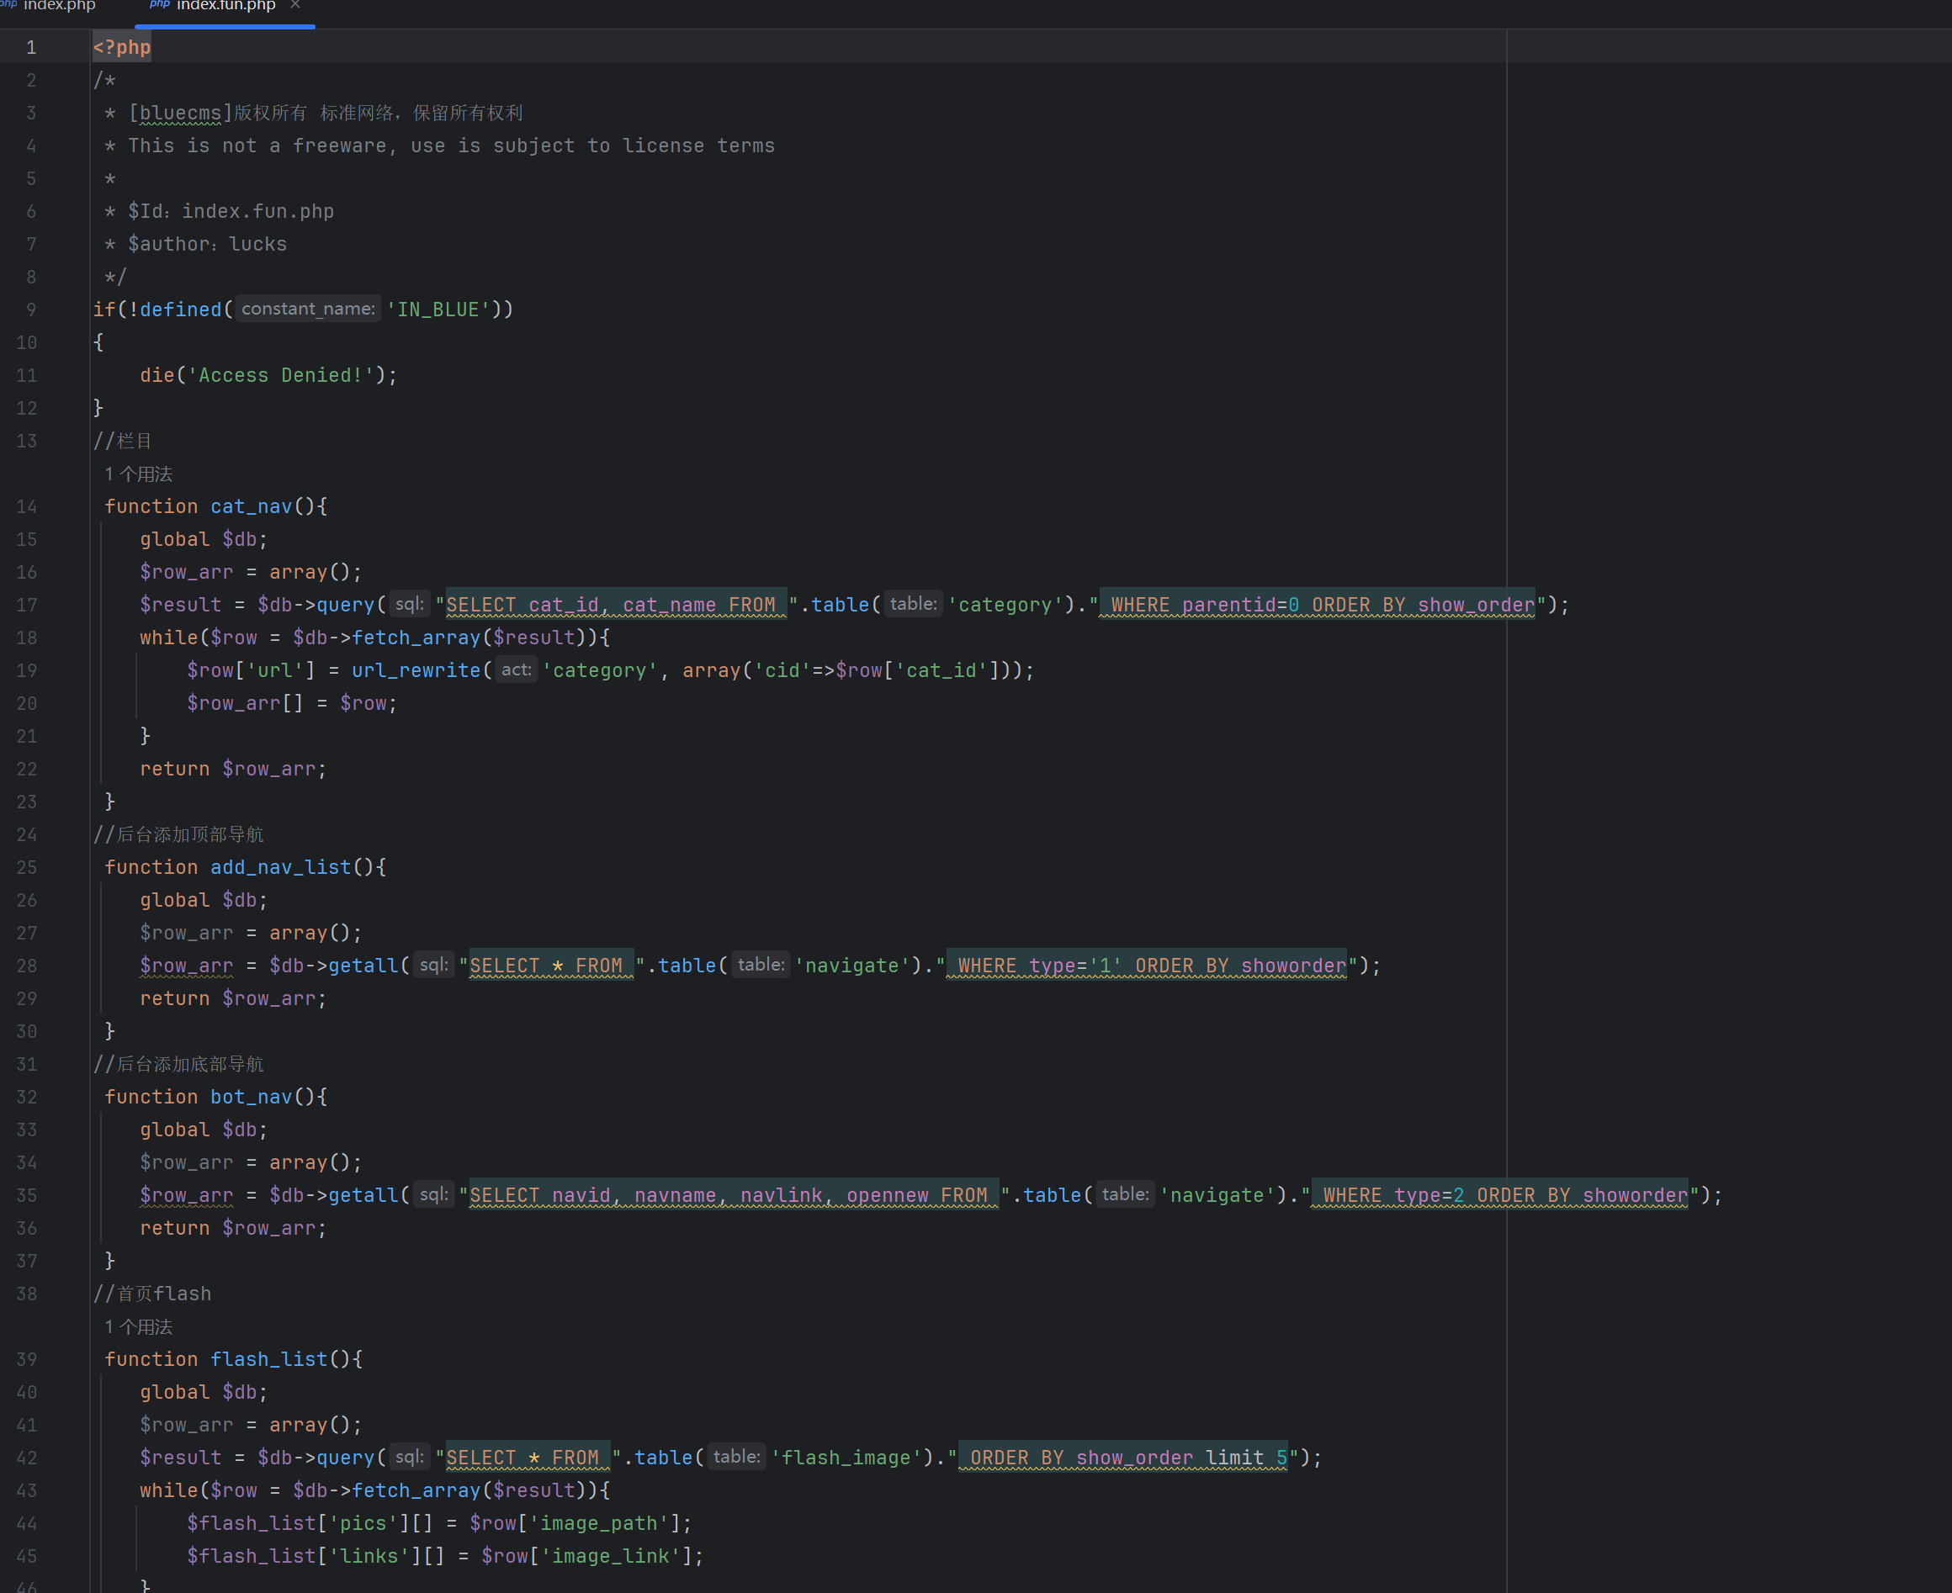Click the //后台添加底部导航 comment

[x=178, y=1063]
